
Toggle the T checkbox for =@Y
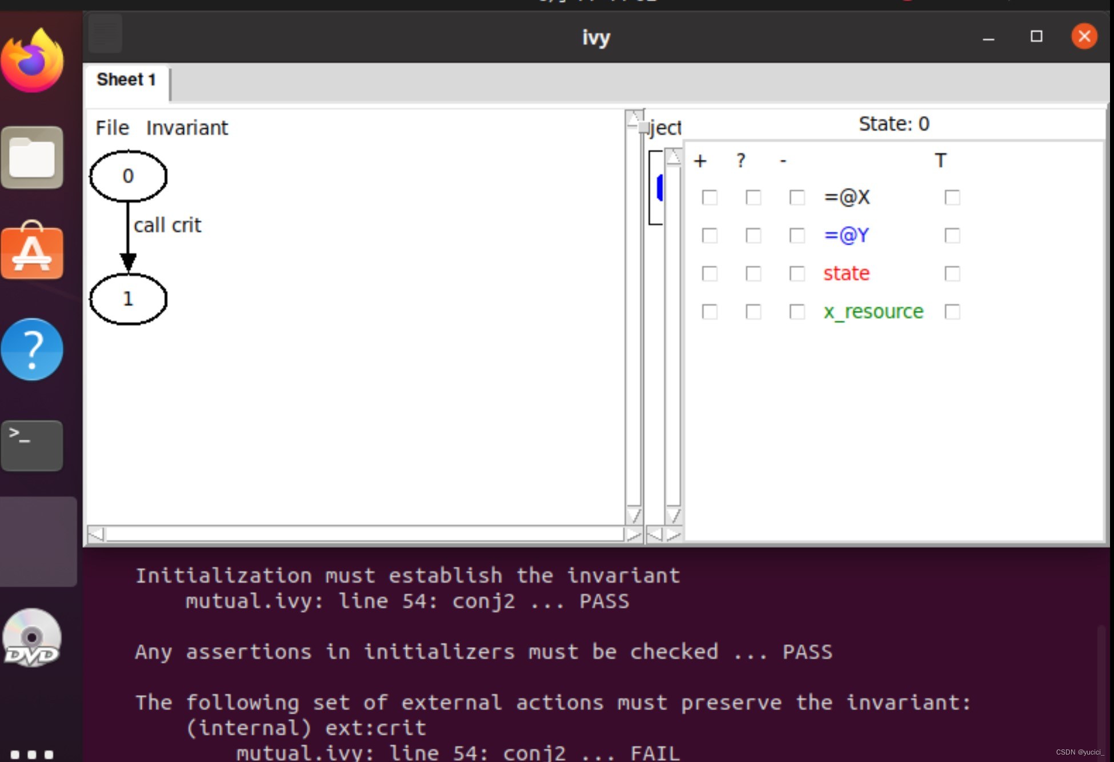coord(952,235)
